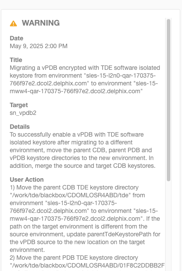
Task: Select the Target field label
Action: [x=19, y=105]
